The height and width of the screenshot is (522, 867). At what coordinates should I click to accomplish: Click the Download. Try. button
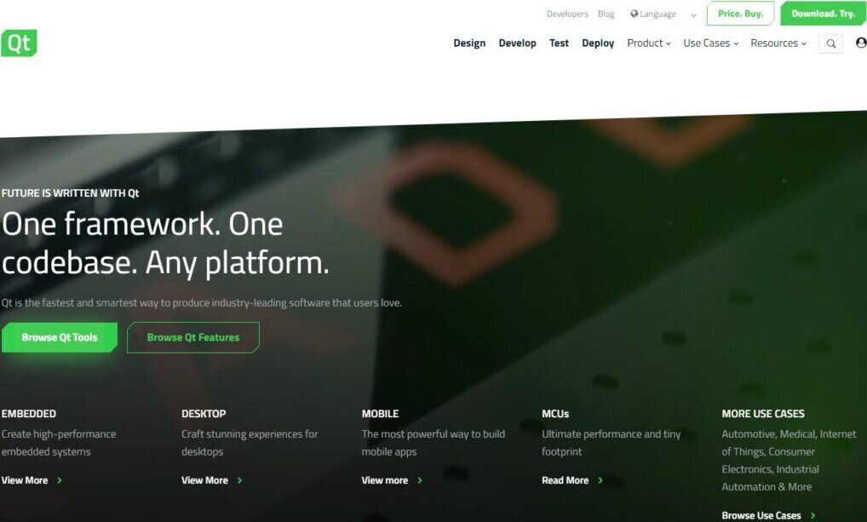[x=823, y=14]
